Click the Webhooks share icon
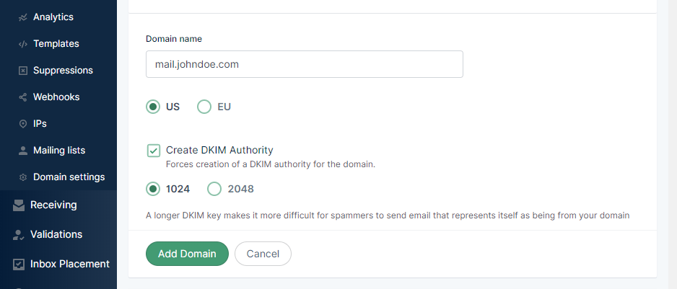The height and width of the screenshot is (289, 677). pyautogui.click(x=22, y=97)
